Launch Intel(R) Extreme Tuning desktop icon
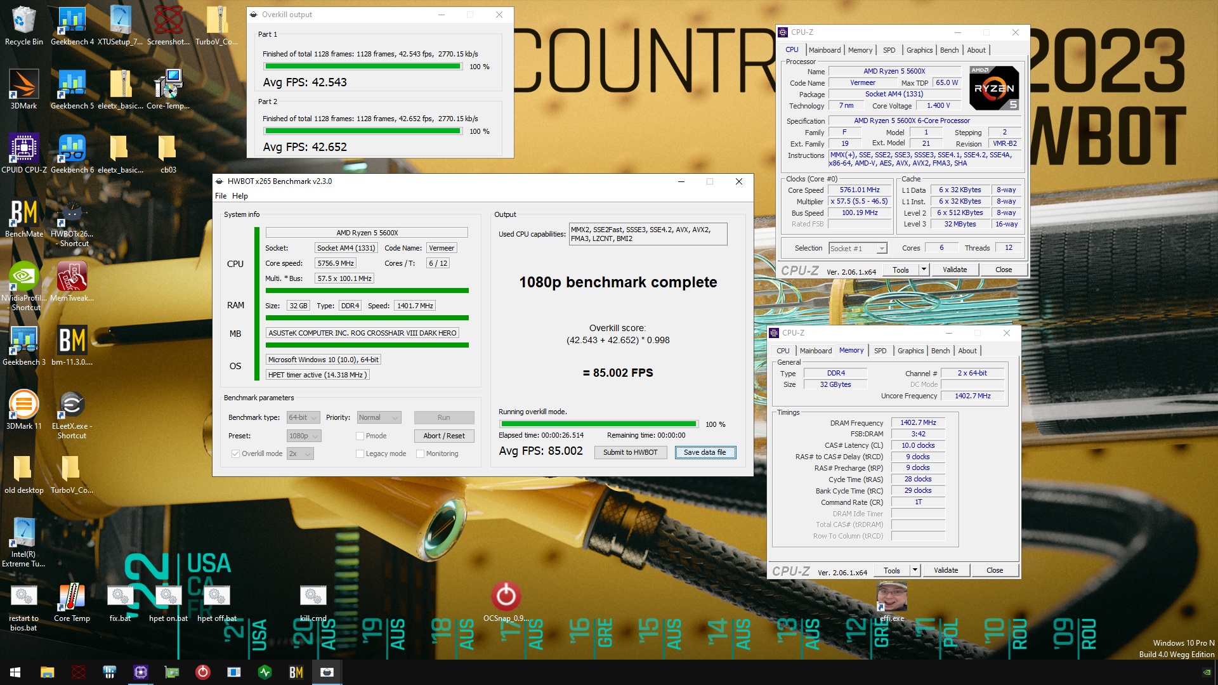This screenshot has width=1218, height=685. [24, 542]
